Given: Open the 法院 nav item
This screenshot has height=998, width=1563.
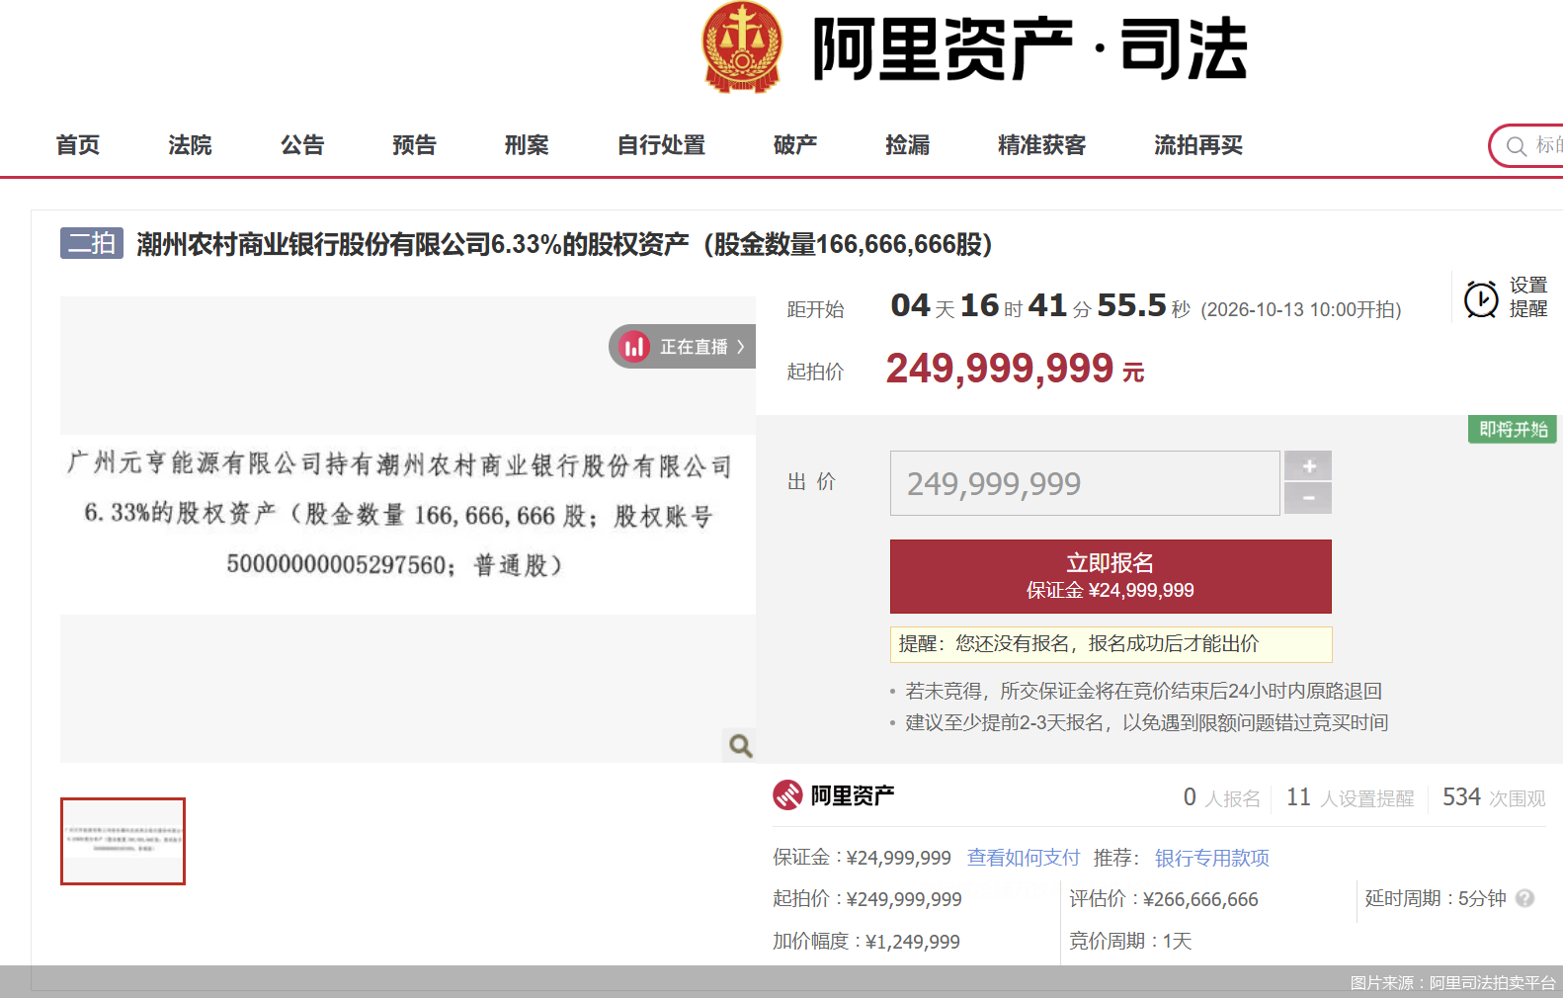Looking at the screenshot, I should 190,145.
